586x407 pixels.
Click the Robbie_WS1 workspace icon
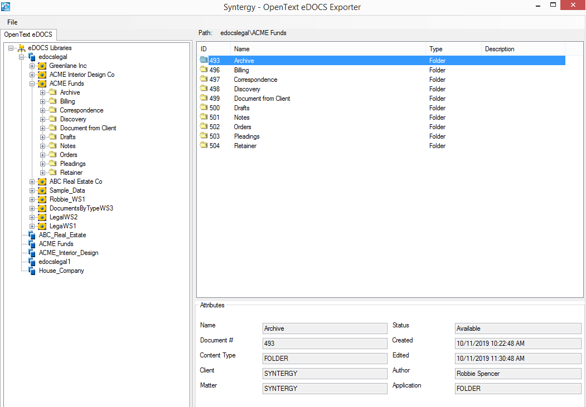(42, 199)
